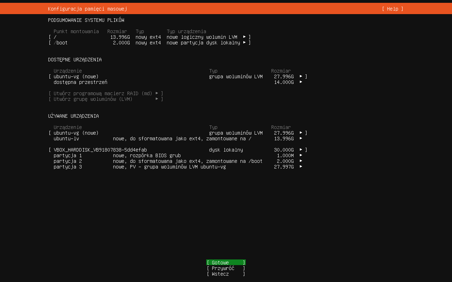Expand arrow of available ubuntu-vg 27.996G

(x=301, y=76)
